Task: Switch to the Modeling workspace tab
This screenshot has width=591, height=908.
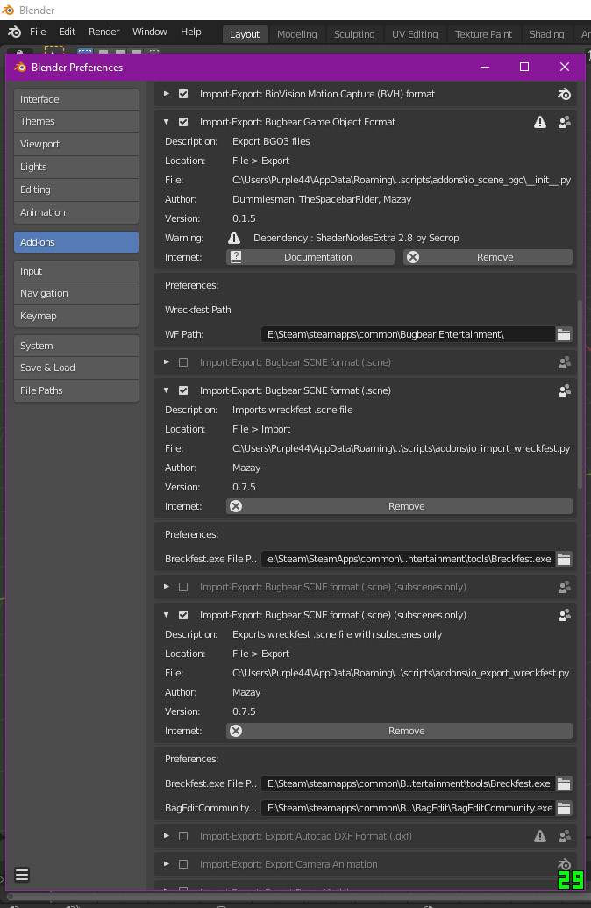Action: click(297, 34)
